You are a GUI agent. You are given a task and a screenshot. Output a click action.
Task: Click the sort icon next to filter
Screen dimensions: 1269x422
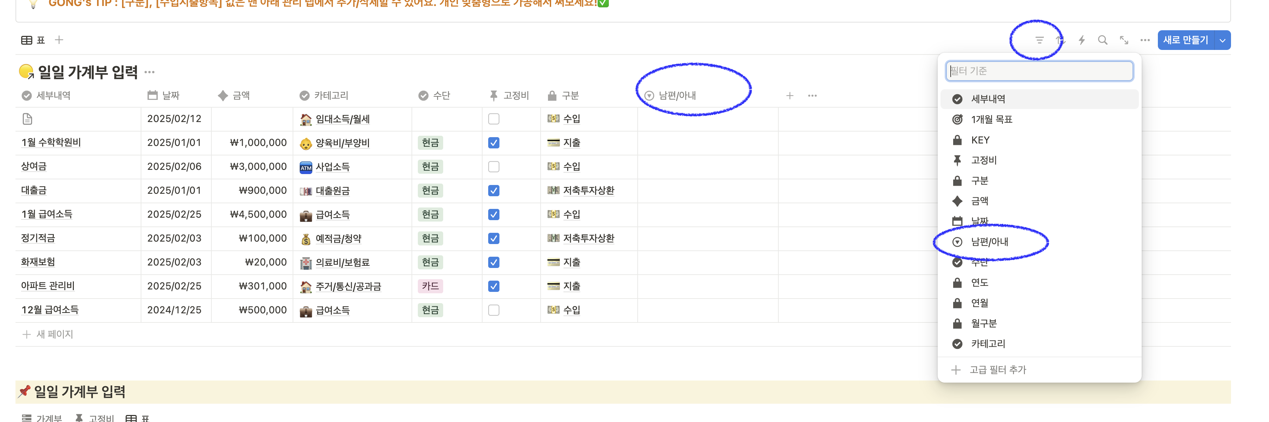(1060, 40)
